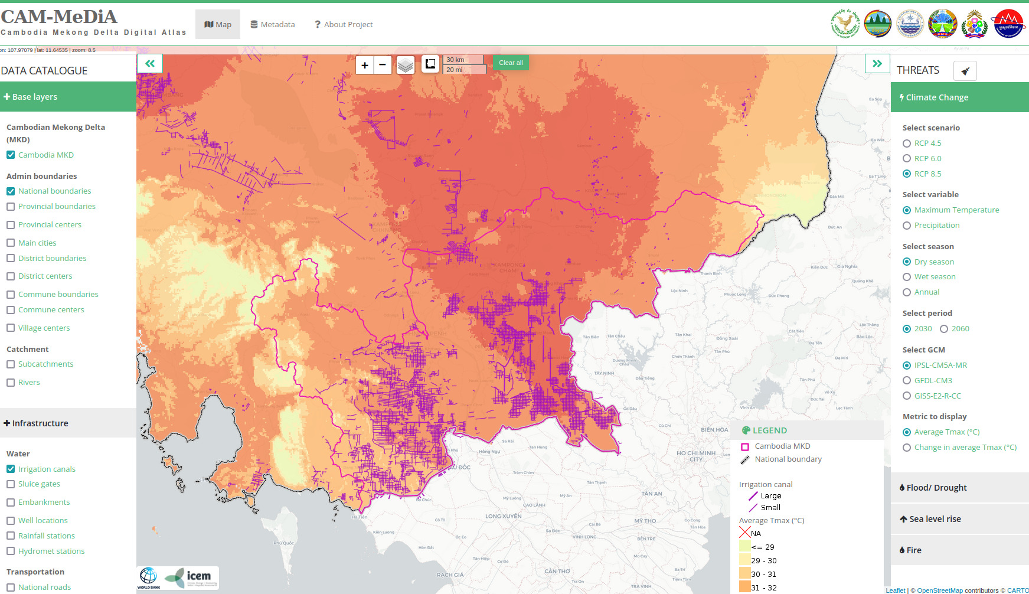This screenshot has height=594, width=1029.
Task: Click the pointer icon beside THREATS heading
Action: coord(965,70)
